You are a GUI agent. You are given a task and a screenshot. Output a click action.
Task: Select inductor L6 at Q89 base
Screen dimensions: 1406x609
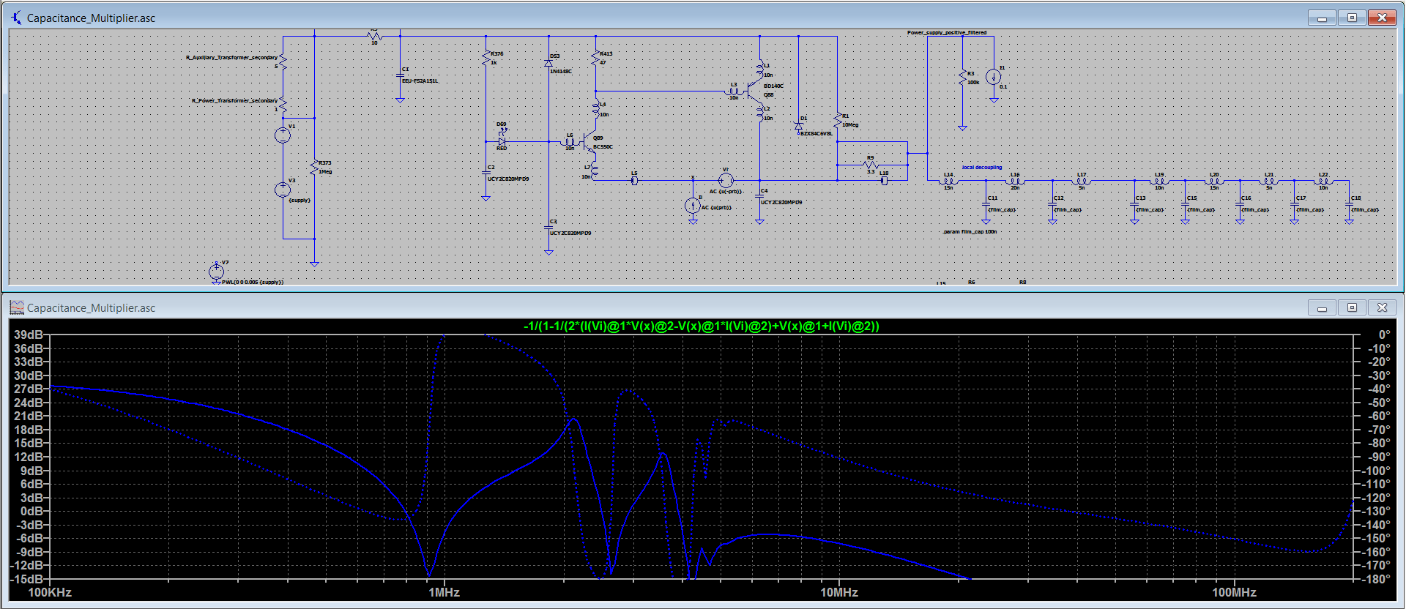click(x=570, y=142)
